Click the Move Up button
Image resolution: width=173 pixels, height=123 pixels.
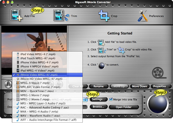pyautogui.click(x=119, y=86)
